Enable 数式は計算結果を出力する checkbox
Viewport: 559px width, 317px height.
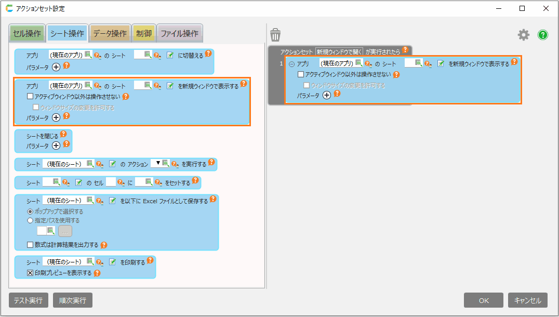[x=30, y=245]
